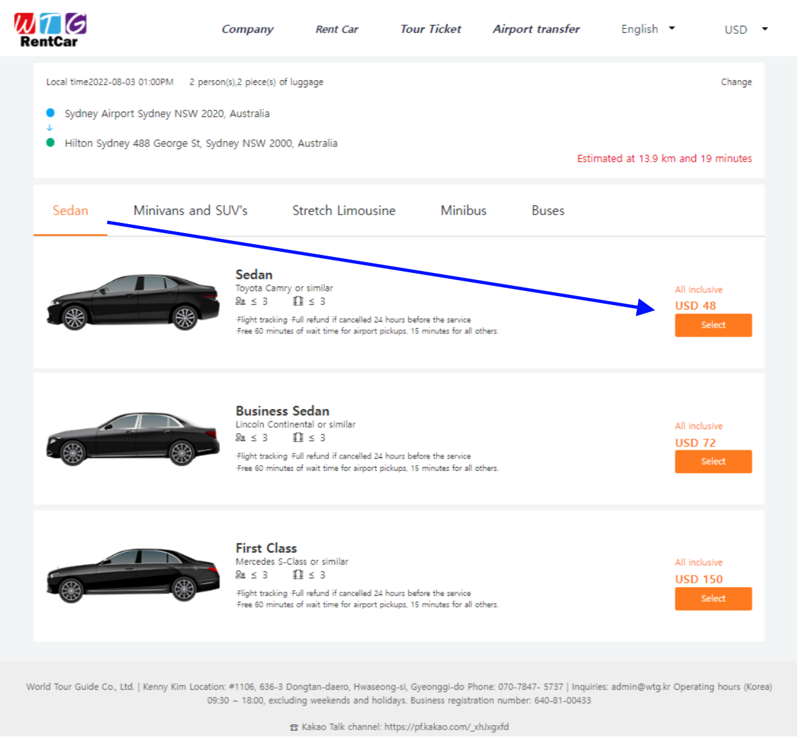Switch to the Buses tab
Viewport: 798px width, 738px height.
(548, 211)
